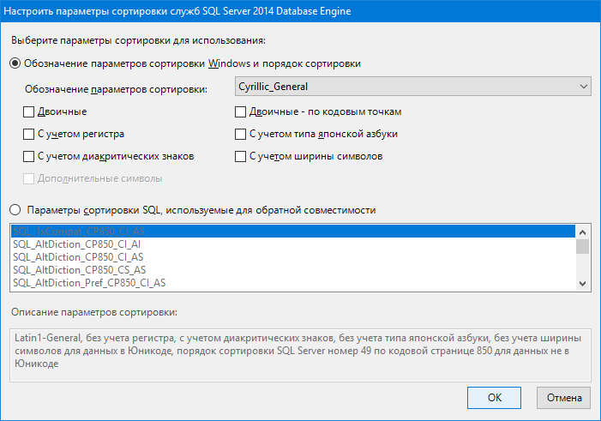Image resolution: width=601 pixels, height=421 pixels.
Task: Click the collation list scrollbar thumb
Action: click(x=583, y=247)
